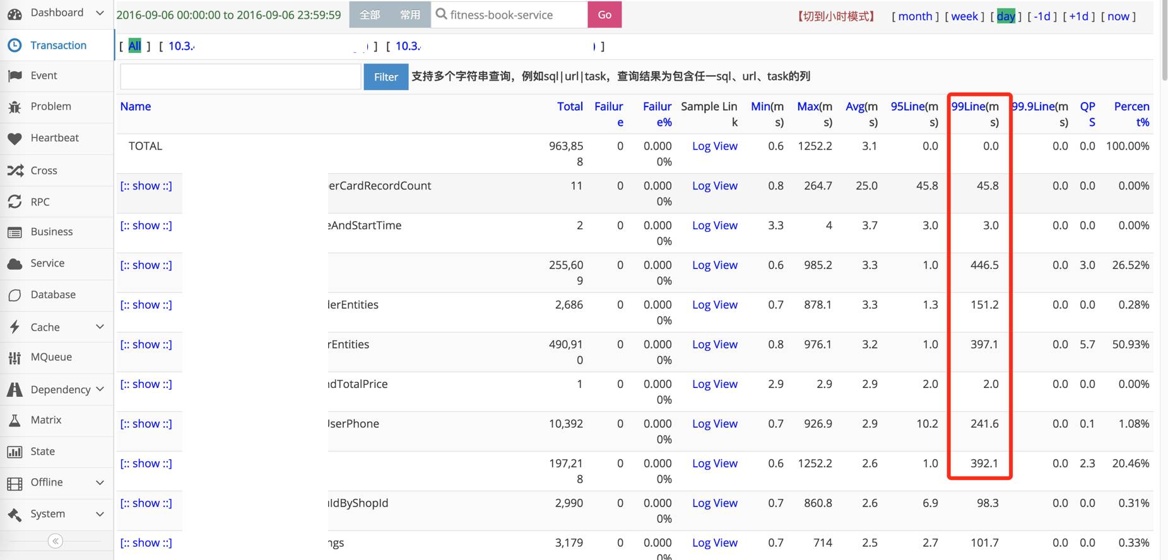
Task: Select the 全部 domain toggle
Action: tap(370, 14)
